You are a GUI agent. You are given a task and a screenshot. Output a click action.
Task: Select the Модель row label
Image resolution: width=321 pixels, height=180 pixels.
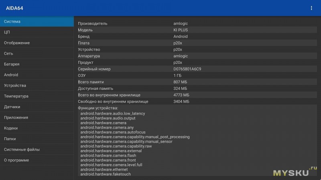[85, 30]
